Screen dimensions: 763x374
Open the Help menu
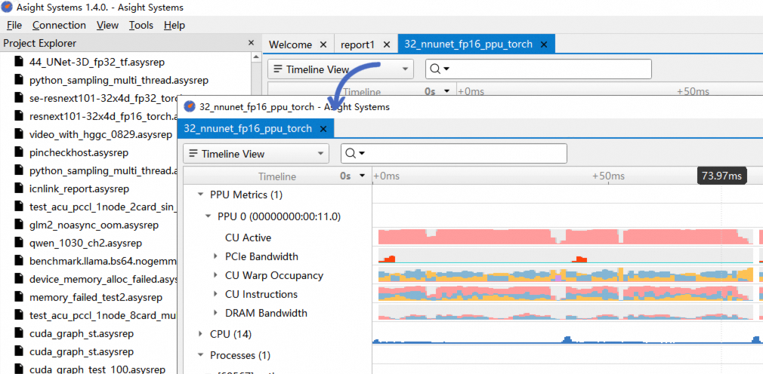click(175, 25)
